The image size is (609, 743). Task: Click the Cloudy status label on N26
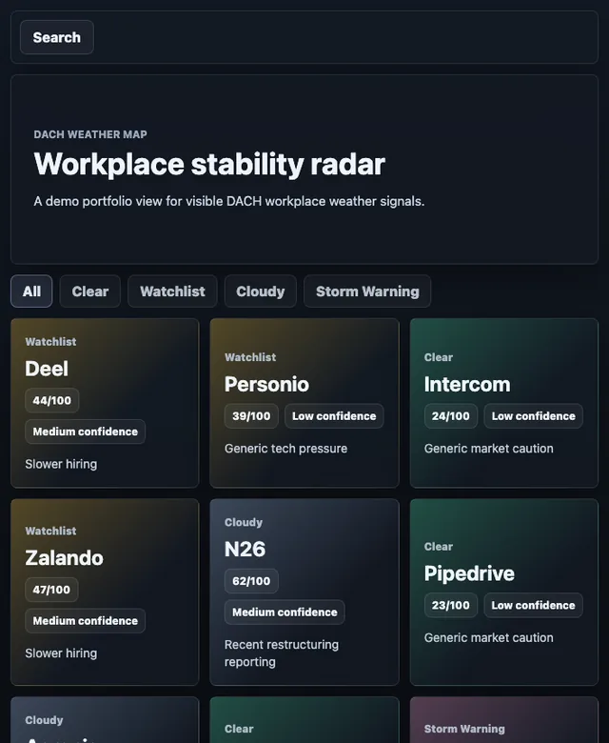tap(244, 522)
